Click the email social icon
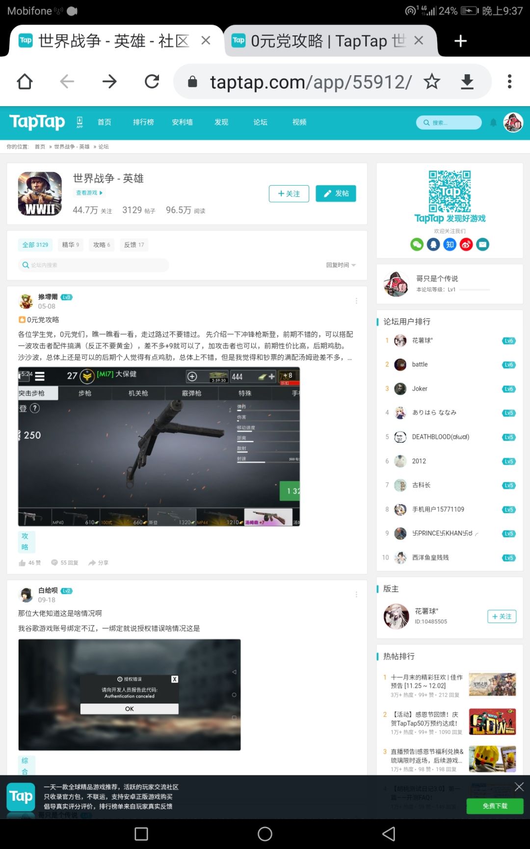530x849 pixels. [483, 244]
